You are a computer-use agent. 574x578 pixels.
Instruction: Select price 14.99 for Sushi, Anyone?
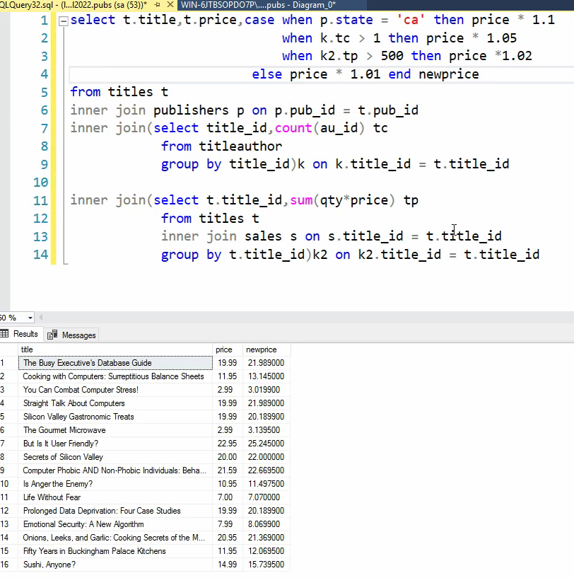click(228, 565)
